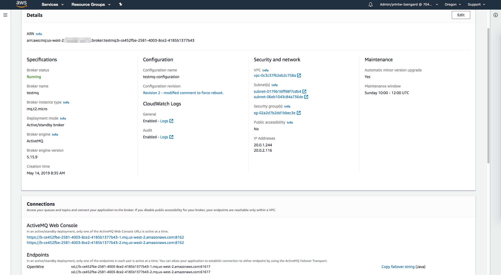
Task: Open Audit CloudWatch Logs link
Action: tap(164, 137)
